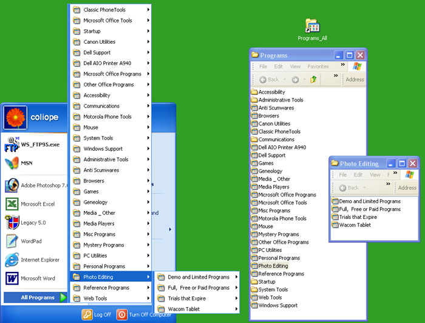Screen dimensions: 425x323
Task: Open the Programs_All desktop shortcut
Action: click(312, 29)
